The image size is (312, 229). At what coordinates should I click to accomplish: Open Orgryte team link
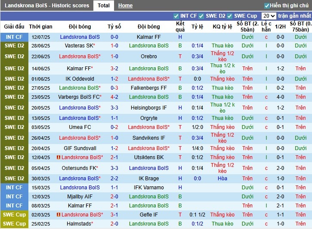point(148,118)
